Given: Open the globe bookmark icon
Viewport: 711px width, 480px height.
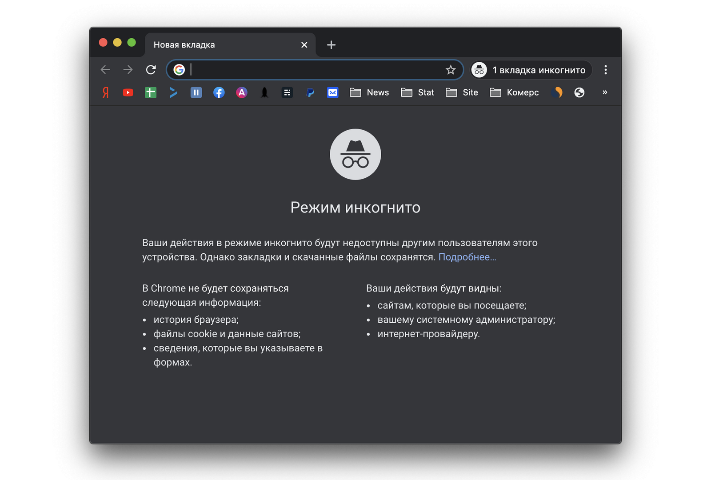Looking at the screenshot, I should tap(579, 92).
